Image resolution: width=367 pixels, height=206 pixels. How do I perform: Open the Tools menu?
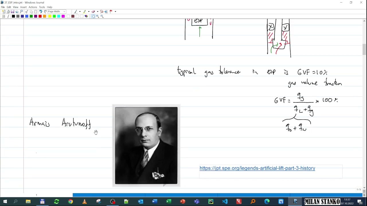42,7
